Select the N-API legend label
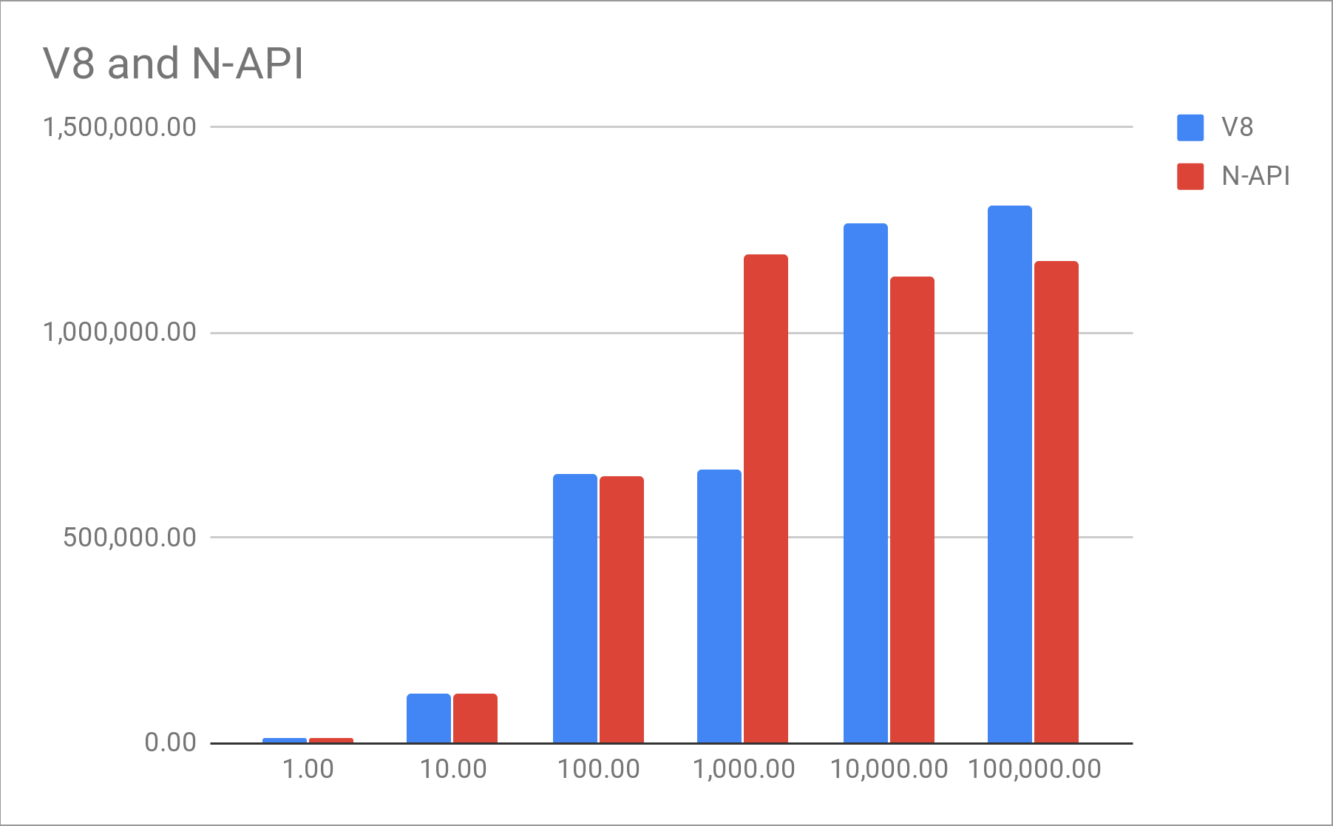Viewport: 1333px width, 826px height. coord(1255,176)
